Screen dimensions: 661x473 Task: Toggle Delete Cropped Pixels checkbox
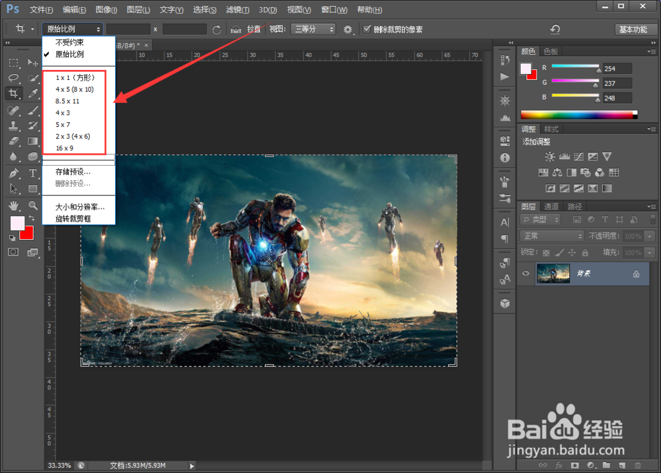coord(367,29)
